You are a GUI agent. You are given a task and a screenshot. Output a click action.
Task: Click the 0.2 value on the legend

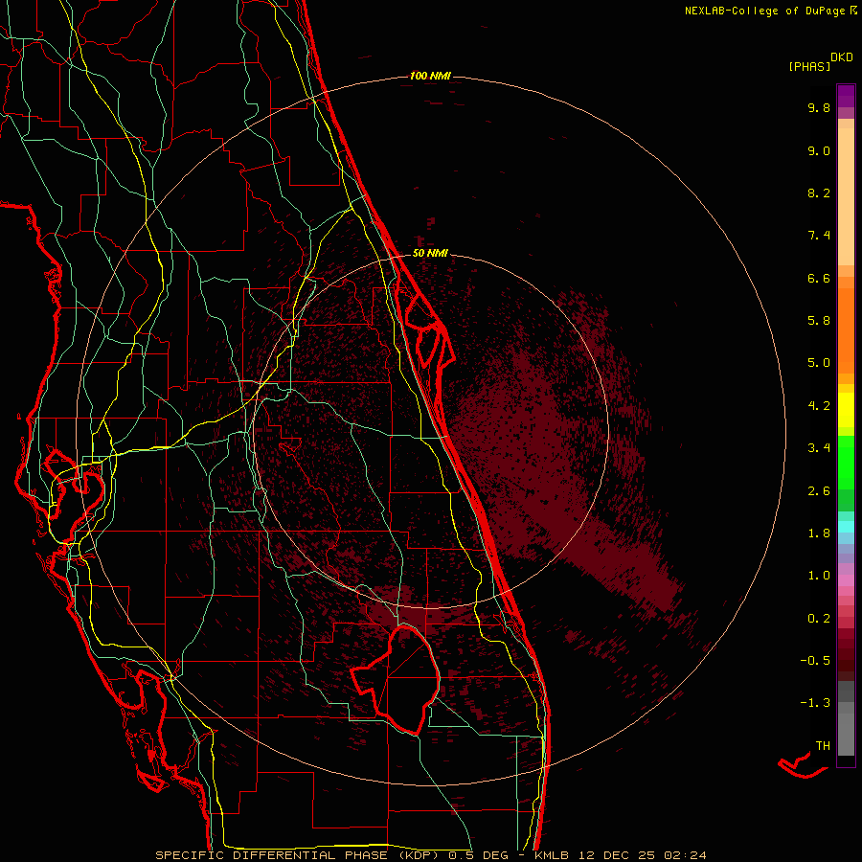coord(819,619)
